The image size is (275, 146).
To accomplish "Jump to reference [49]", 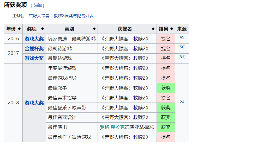I will [182, 37].
